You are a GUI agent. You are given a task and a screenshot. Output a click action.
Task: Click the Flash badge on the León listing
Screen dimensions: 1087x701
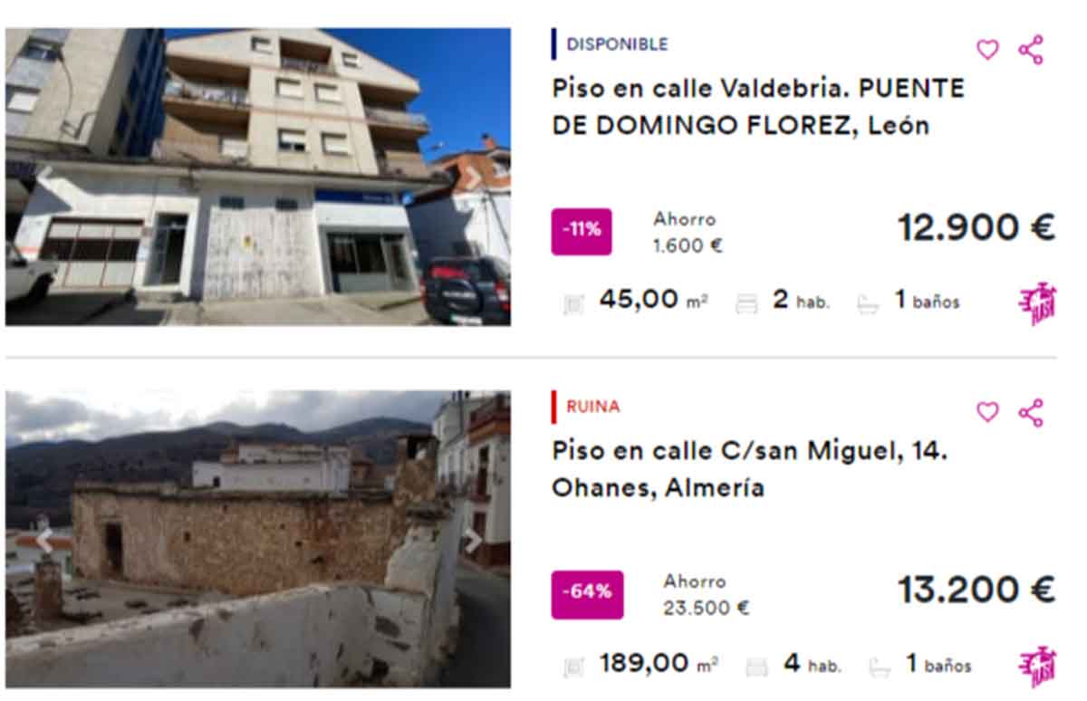[x=1037, y=303]
